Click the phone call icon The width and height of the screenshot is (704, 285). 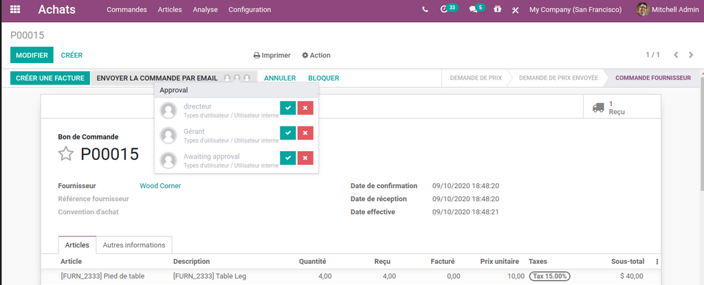click(425, 10)
